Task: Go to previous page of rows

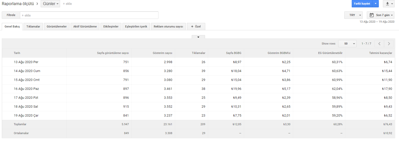Action: pyautogui.click(x=379, y=44)
